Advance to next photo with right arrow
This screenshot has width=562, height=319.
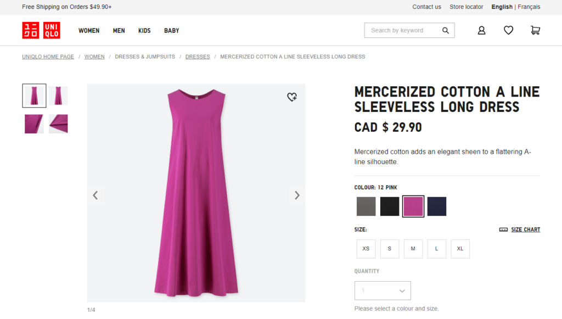pos(297,195)
